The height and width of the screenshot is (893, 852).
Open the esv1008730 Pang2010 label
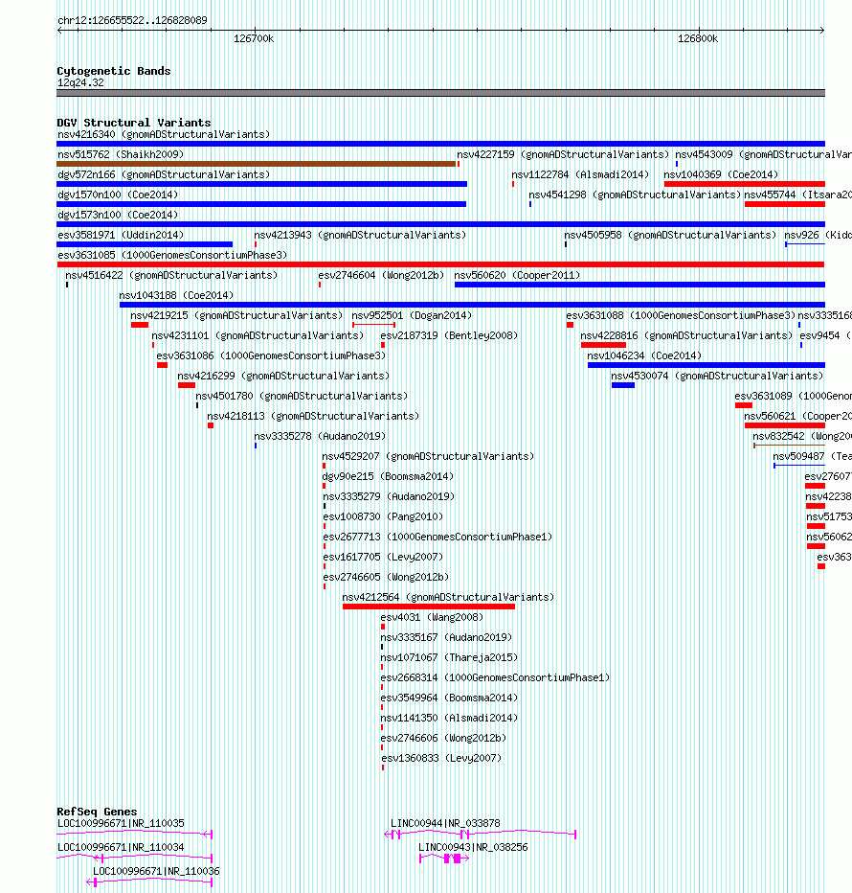coord(383,516)
